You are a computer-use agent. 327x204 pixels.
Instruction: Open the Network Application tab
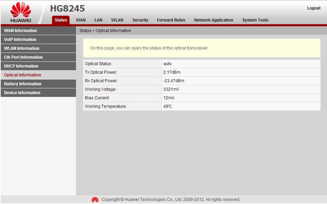pos(214,20)
